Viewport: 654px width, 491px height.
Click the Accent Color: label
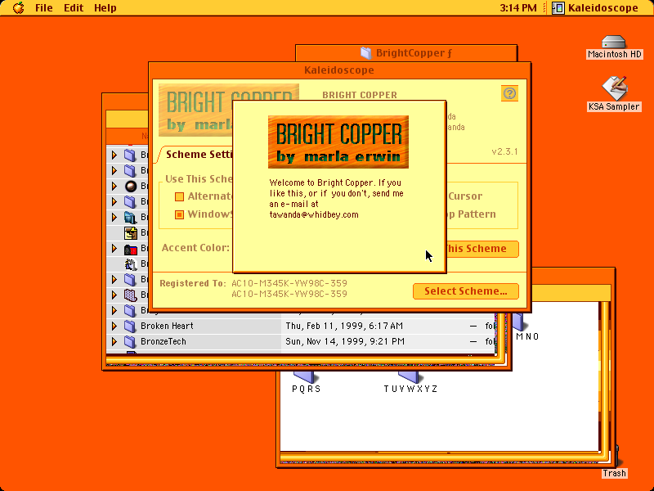(195, 248)
